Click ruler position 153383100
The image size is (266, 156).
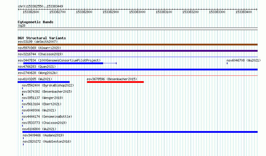click(x=164, y=12)
